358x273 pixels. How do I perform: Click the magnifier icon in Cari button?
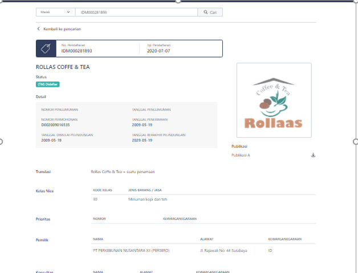[205, 12]
